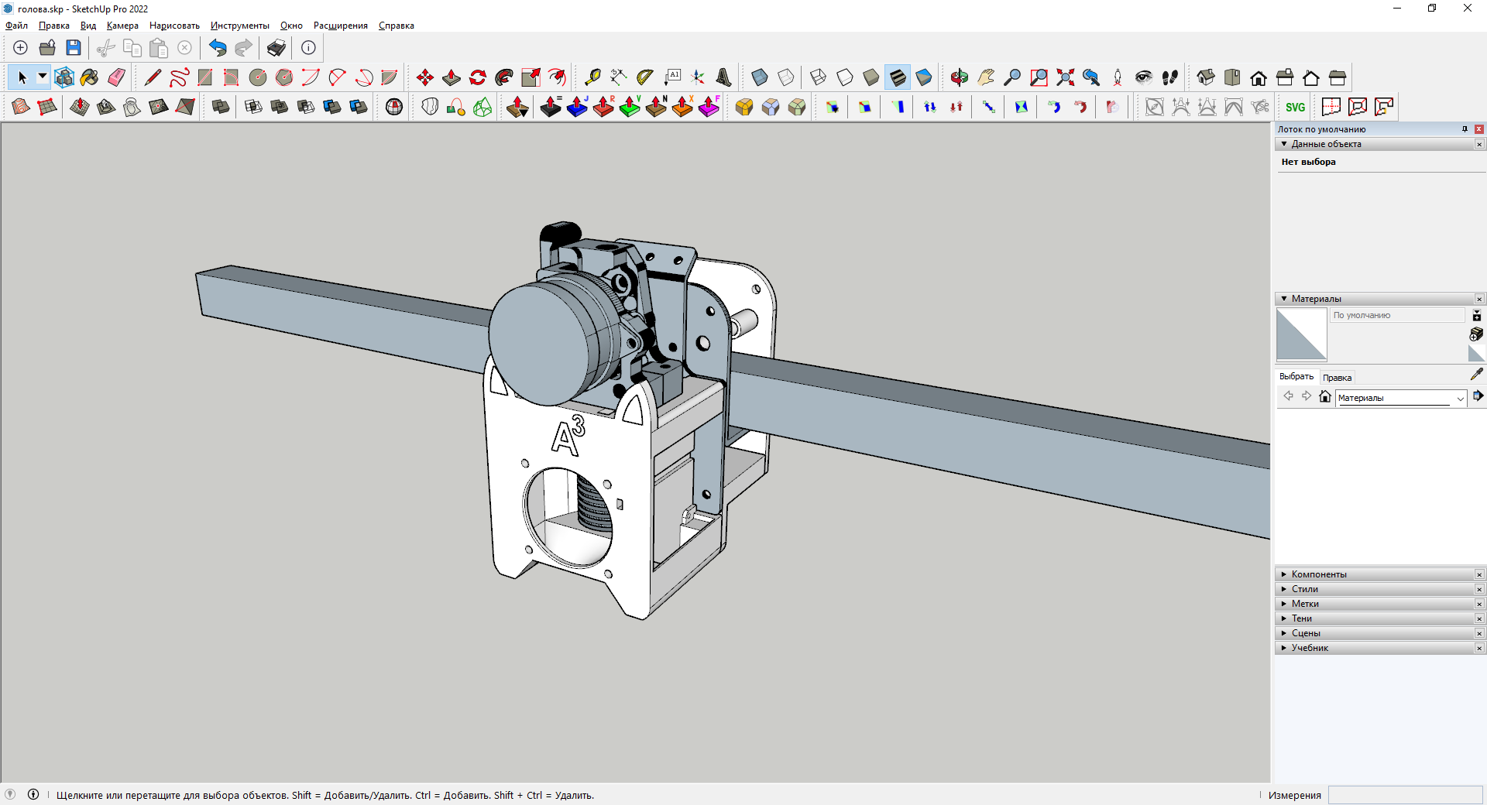Click the default material color swatch
The image size is (1487, 805).
(x=1301, y=334)
